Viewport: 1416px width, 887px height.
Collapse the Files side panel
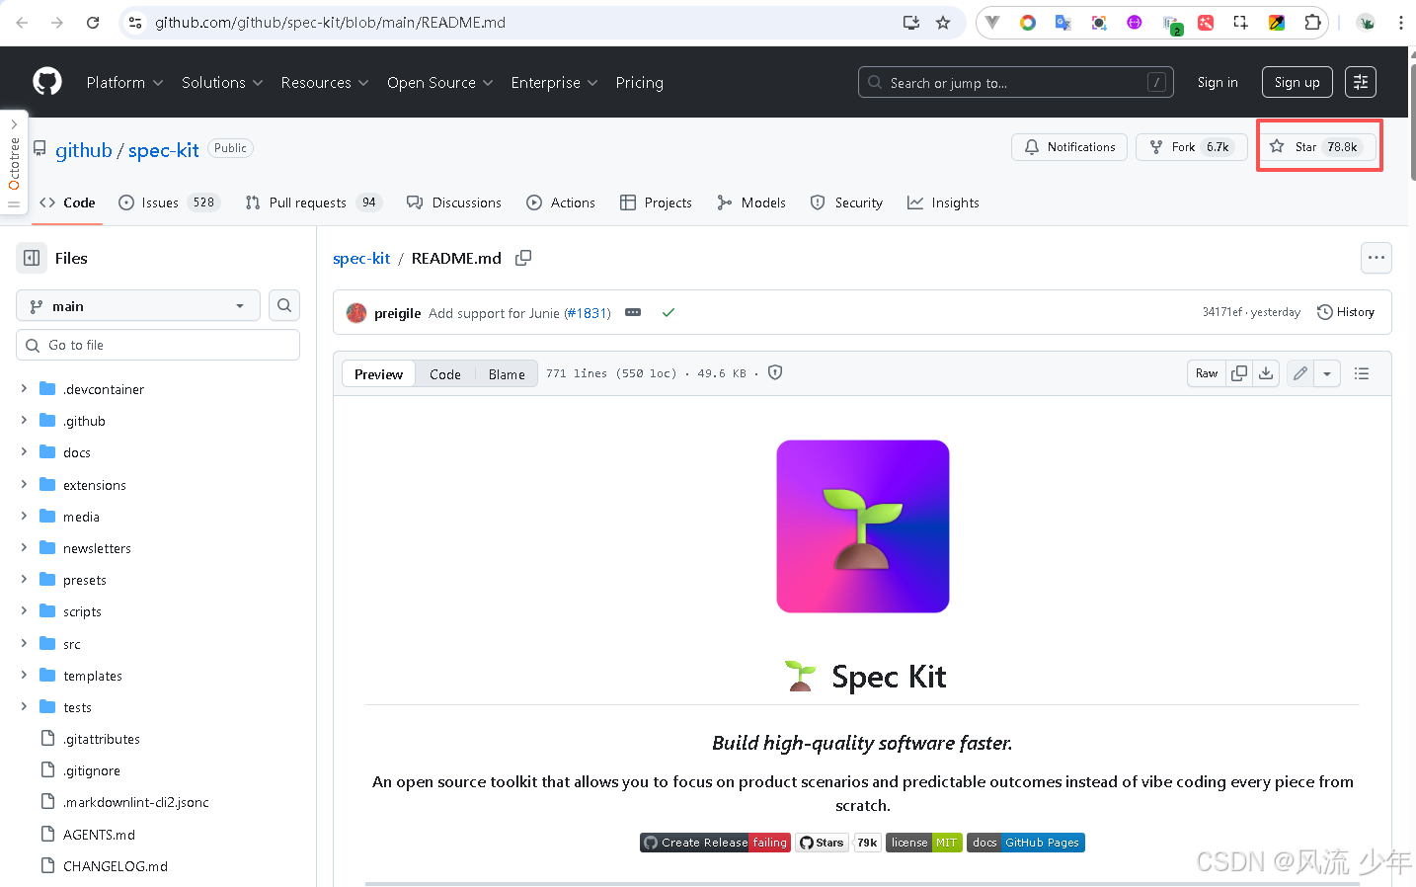[x=32, y=258]
